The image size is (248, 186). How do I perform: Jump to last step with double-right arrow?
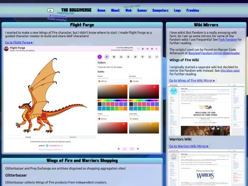tap(138, 149)
